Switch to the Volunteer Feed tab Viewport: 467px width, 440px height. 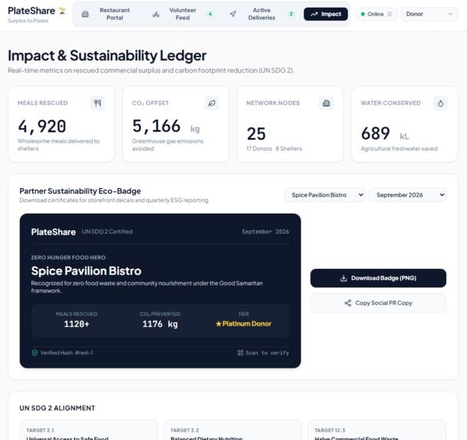tap(184, 14)
